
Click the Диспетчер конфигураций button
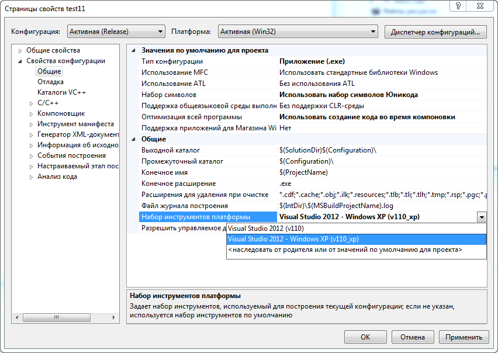coord(435,31)
